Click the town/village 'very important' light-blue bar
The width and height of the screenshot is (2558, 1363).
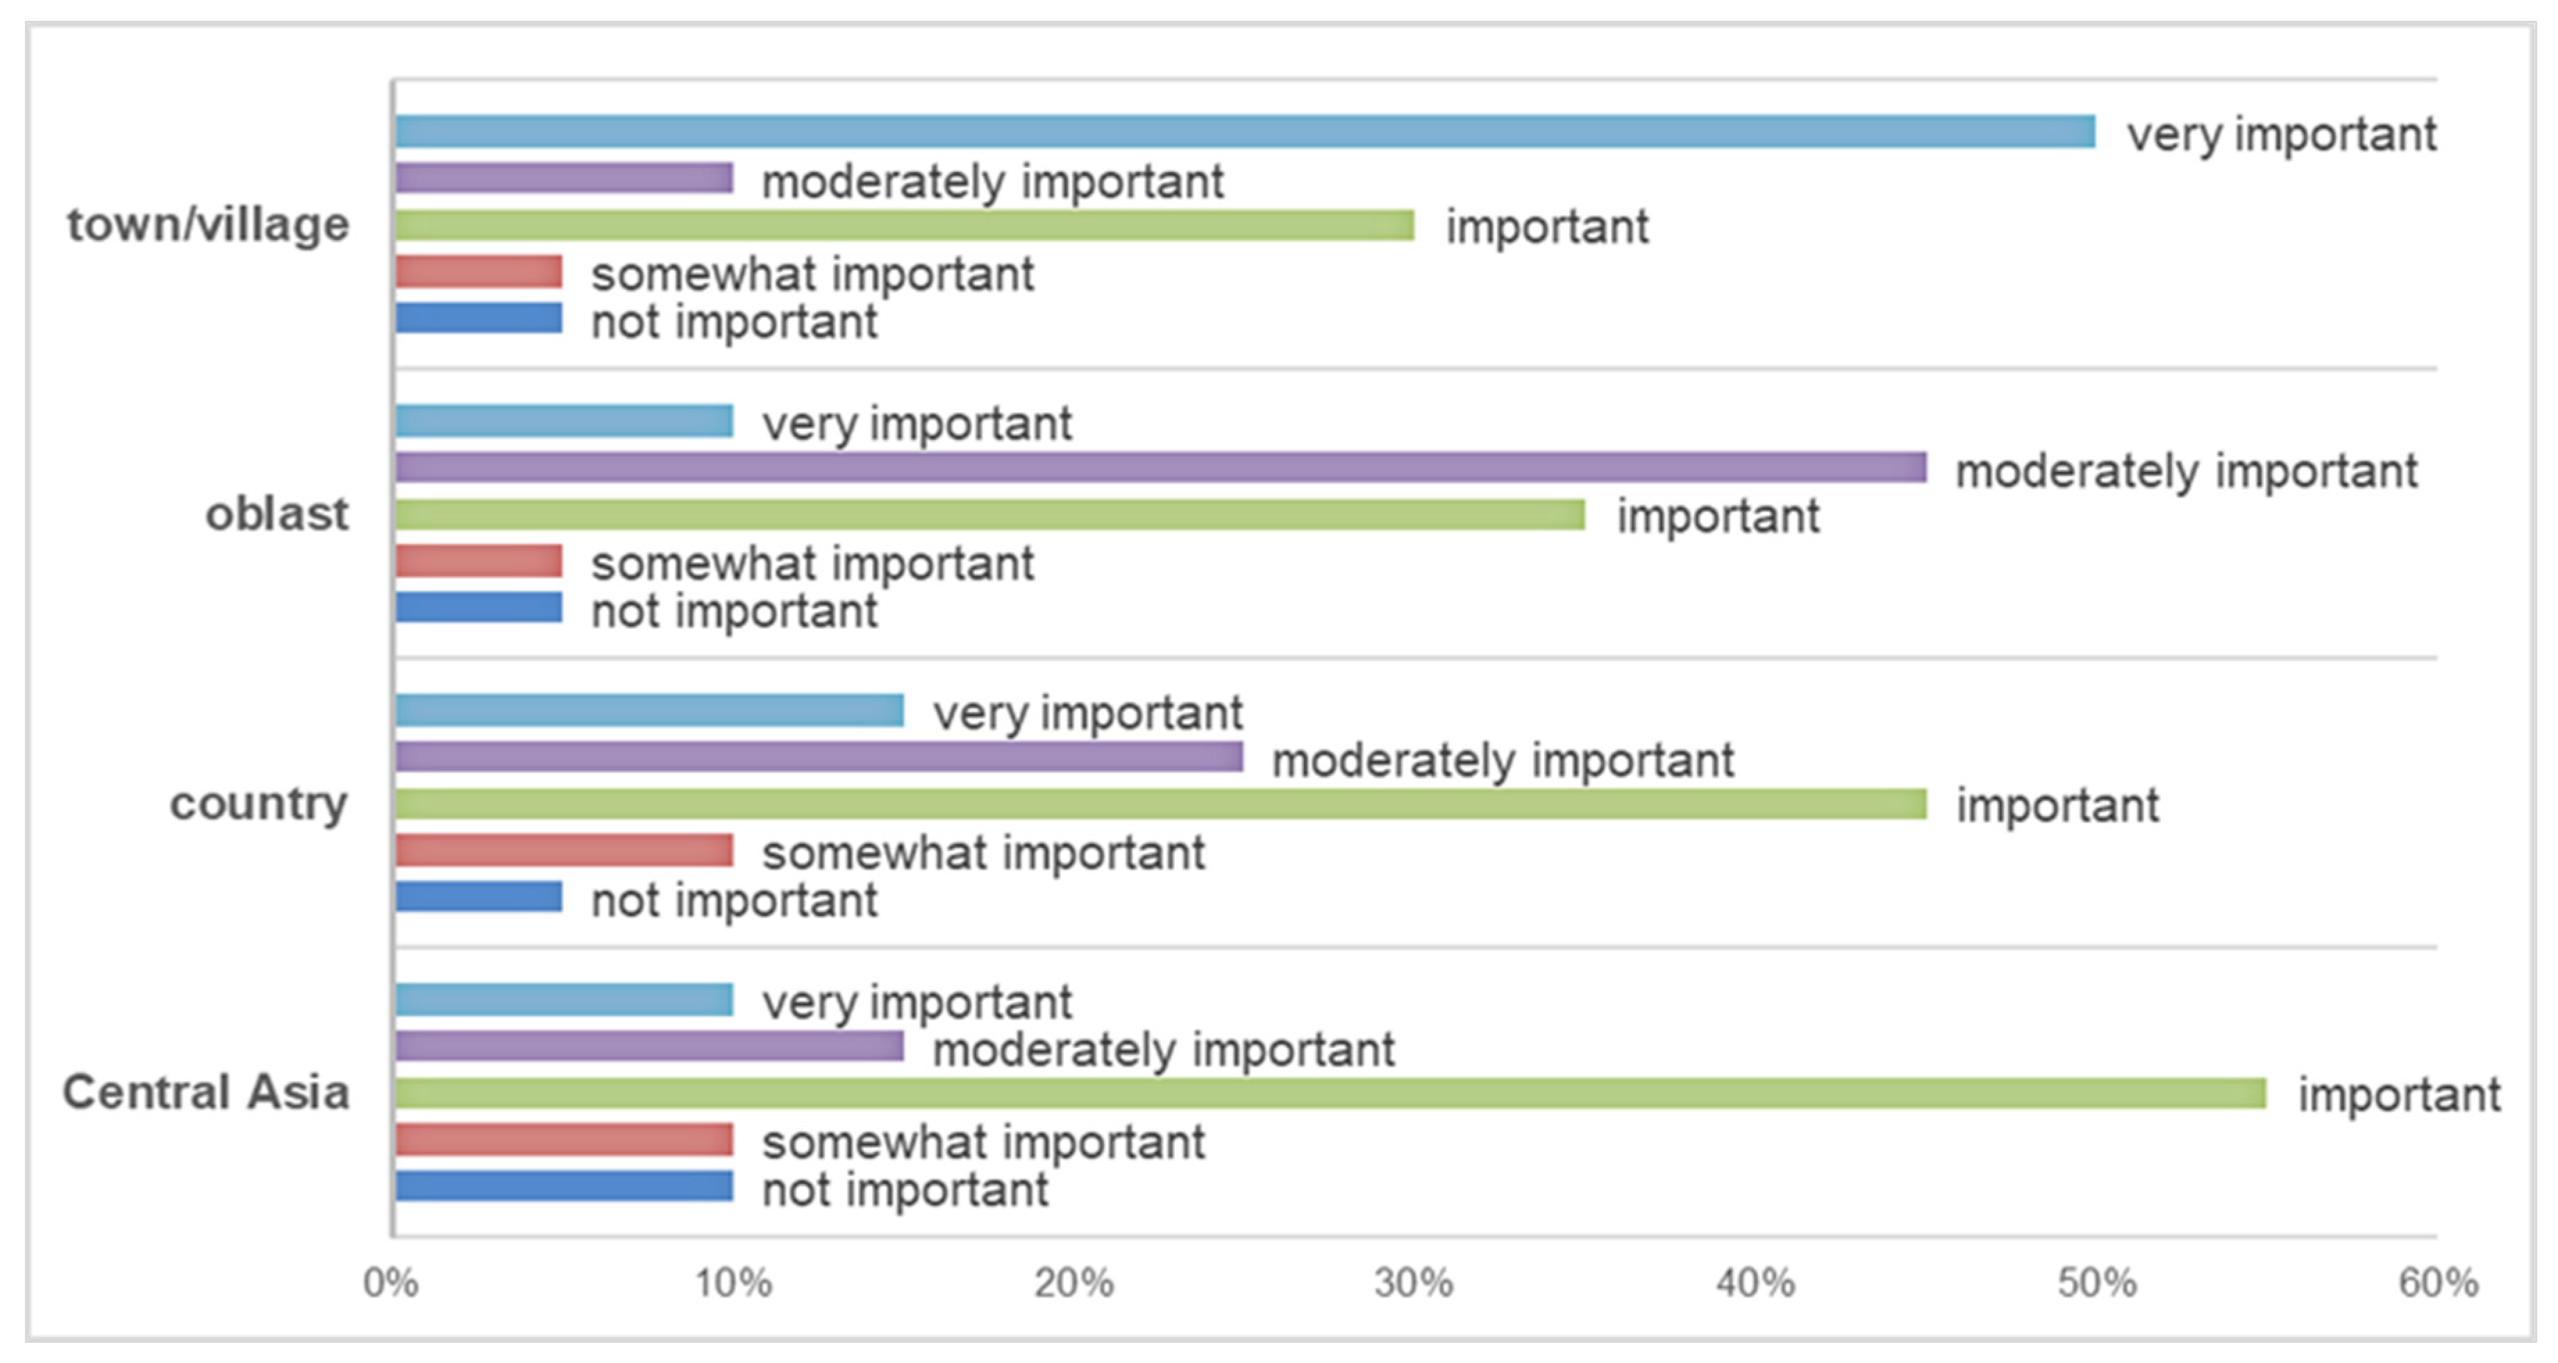1244,132
